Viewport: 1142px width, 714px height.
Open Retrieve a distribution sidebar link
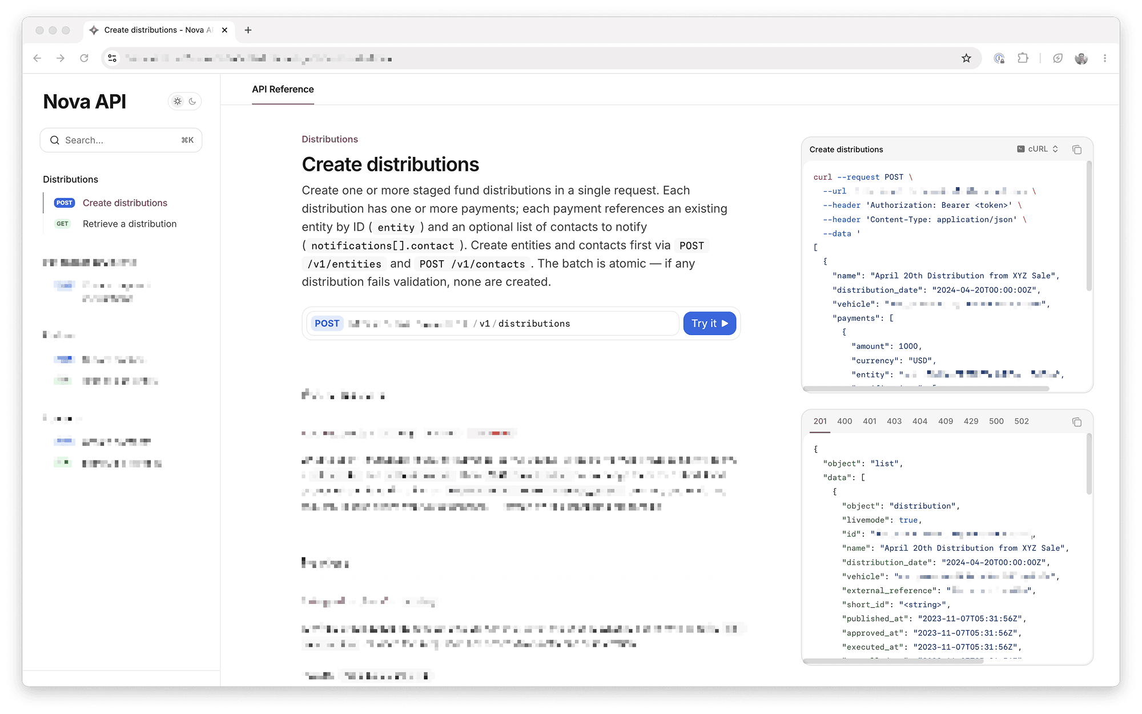[130, 224]
